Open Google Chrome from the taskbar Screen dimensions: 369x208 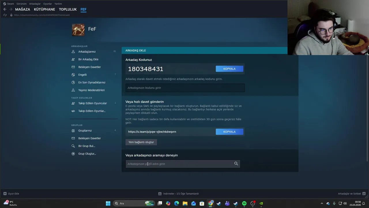211,203
